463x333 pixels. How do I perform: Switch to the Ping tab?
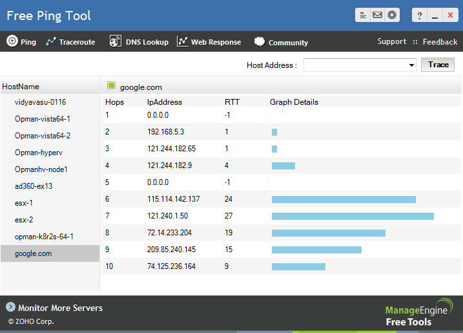21,41
